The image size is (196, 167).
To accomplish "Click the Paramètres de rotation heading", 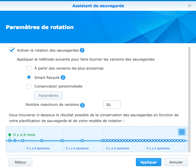I will coord(40,27).
